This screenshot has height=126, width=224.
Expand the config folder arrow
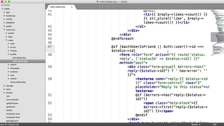coord(4,19)
